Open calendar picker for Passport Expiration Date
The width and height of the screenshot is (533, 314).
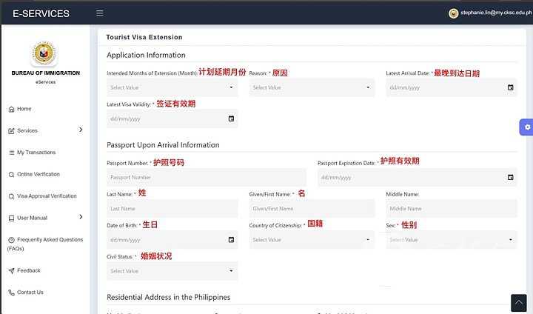click(x=510, y=177)
